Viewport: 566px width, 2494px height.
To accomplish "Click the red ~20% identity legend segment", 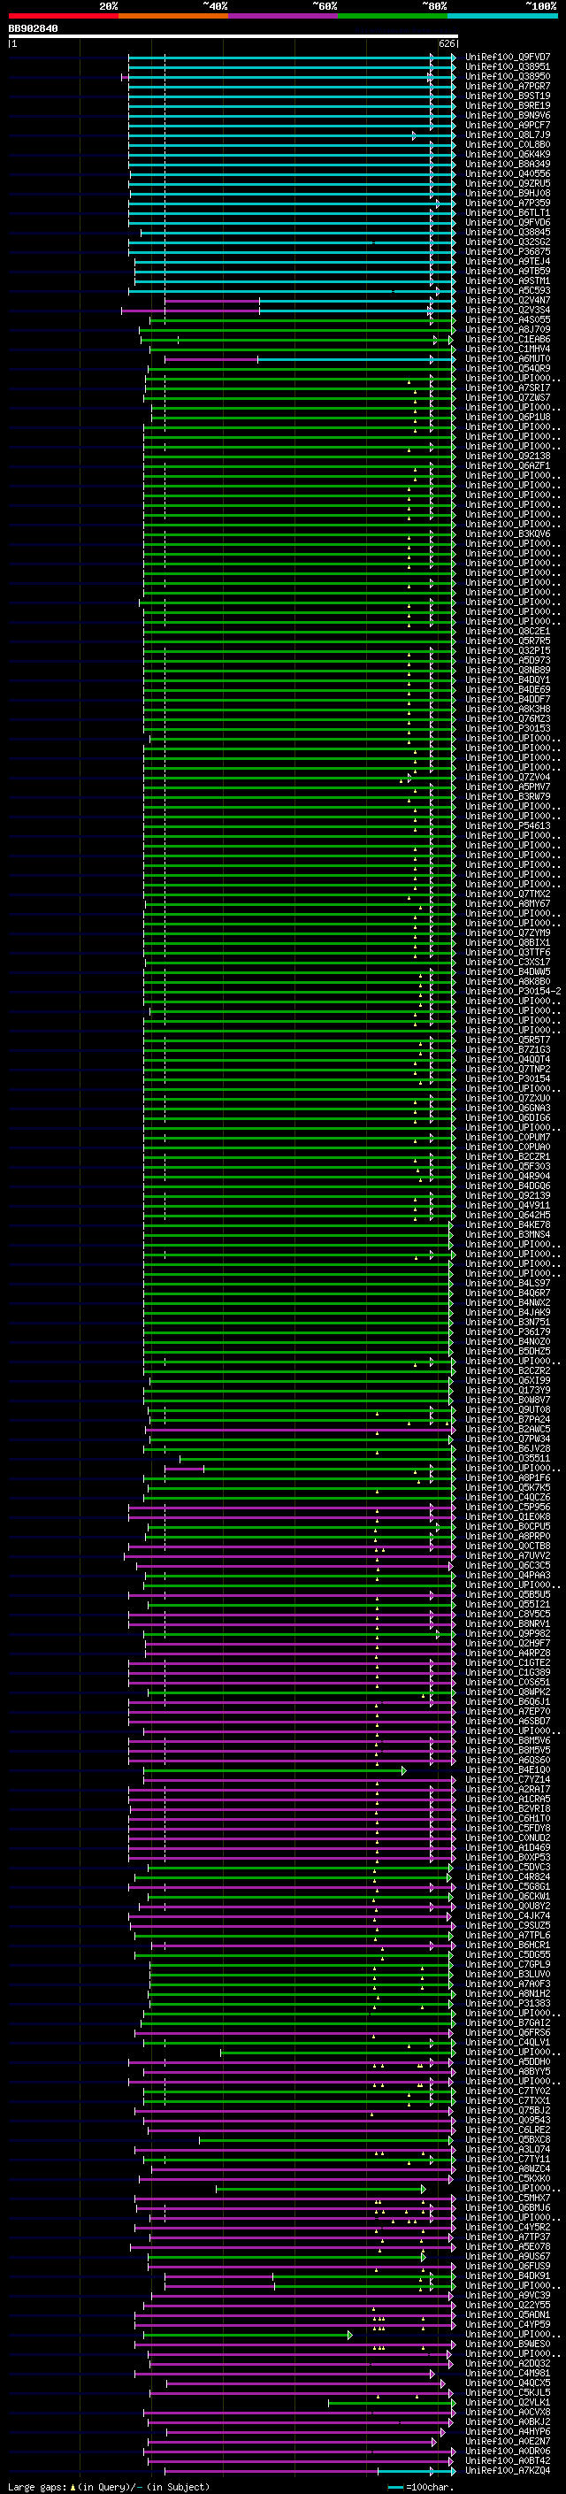I will pyautogui.click(x=63, y=16).
